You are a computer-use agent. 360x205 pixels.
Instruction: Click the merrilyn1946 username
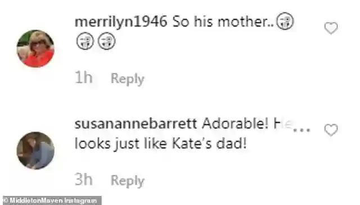pyautogui.click(x=121, y=22)
